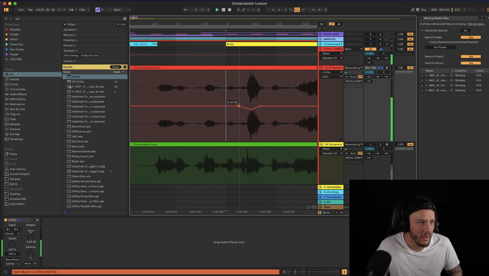Select the Max for Live category
The width and height of the screenshot is (489, 276).
click(17, 109)
